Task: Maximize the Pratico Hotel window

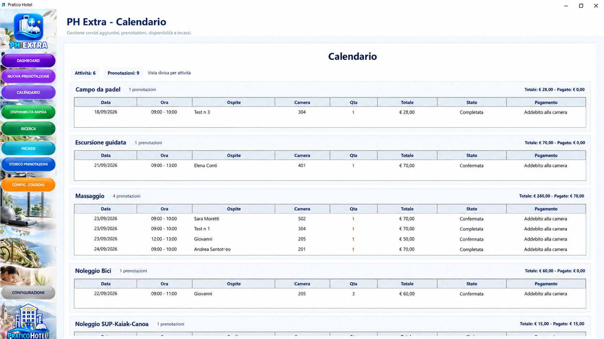Action: tap(581, 5)
